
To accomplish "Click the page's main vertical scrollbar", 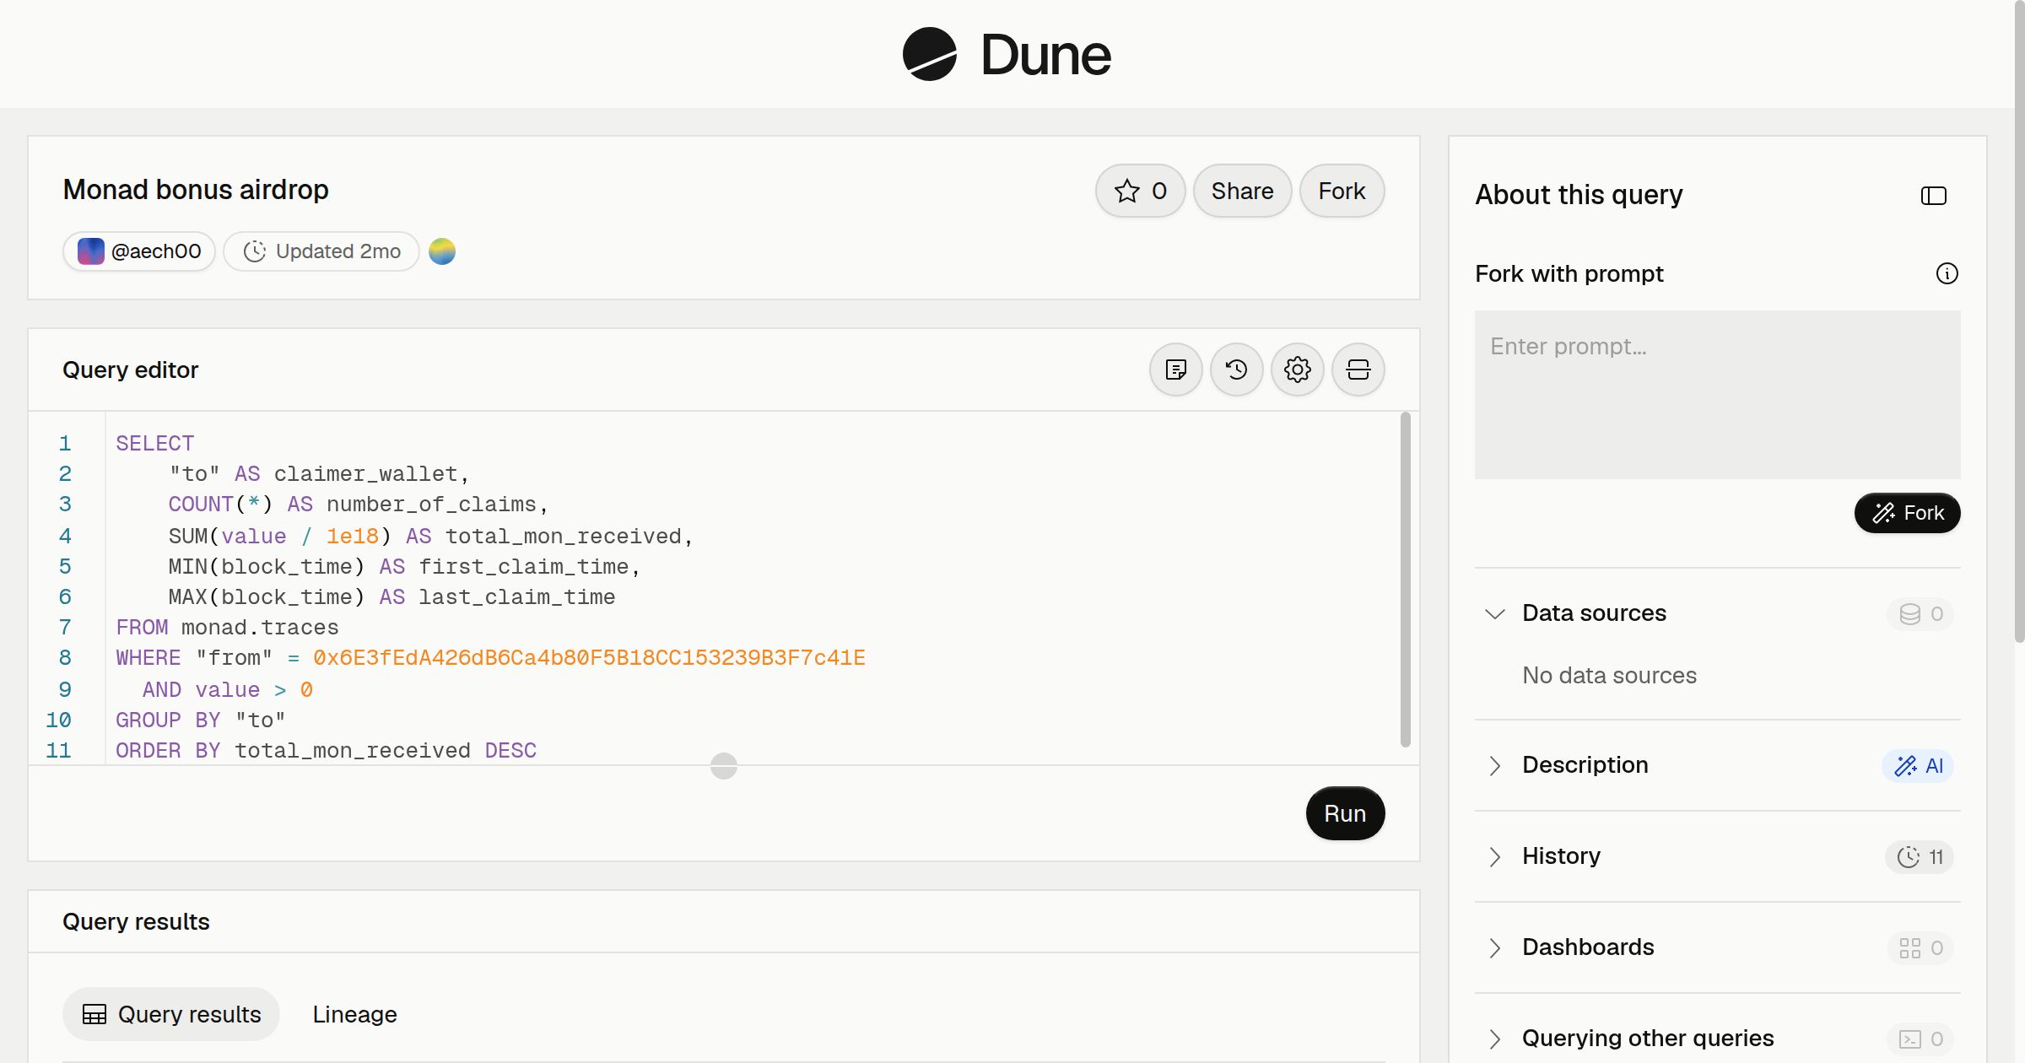I will [2019, 321].
